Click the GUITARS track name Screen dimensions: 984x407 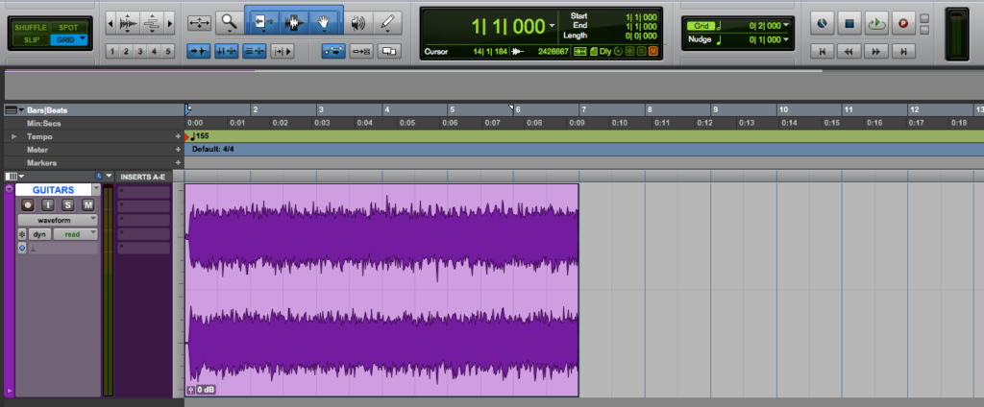click(54, 189)
